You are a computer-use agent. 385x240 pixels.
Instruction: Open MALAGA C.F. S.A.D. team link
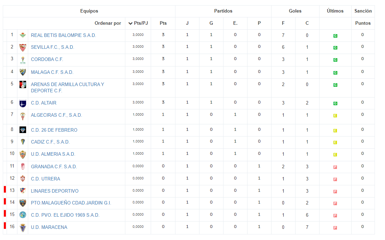(x=52, y=72)
